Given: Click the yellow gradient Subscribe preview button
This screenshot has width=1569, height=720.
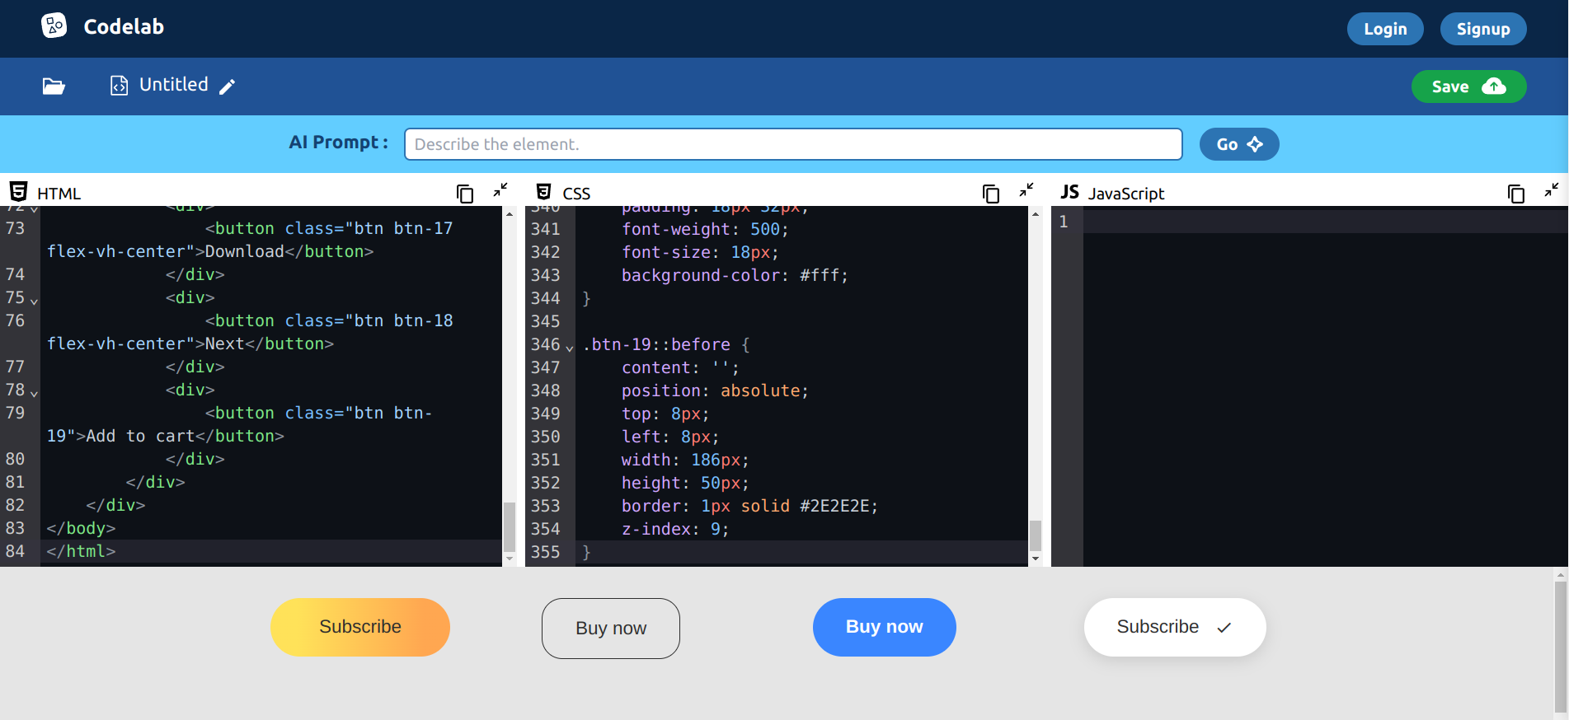Looking at the screenshot, I should (360, 627).
